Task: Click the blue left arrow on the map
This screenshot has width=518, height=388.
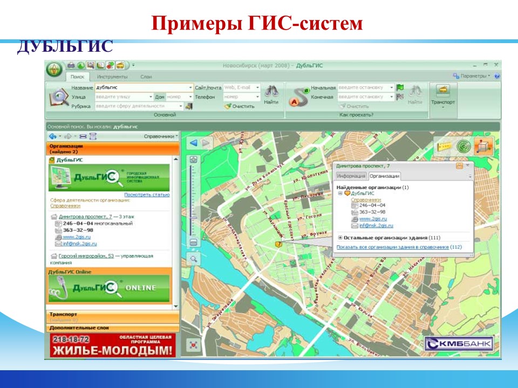Action: click(x=194, y=143)
